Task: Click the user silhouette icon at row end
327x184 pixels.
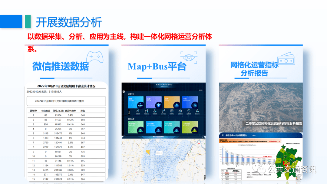Action: pyautogui.click(x=197, y=111)
